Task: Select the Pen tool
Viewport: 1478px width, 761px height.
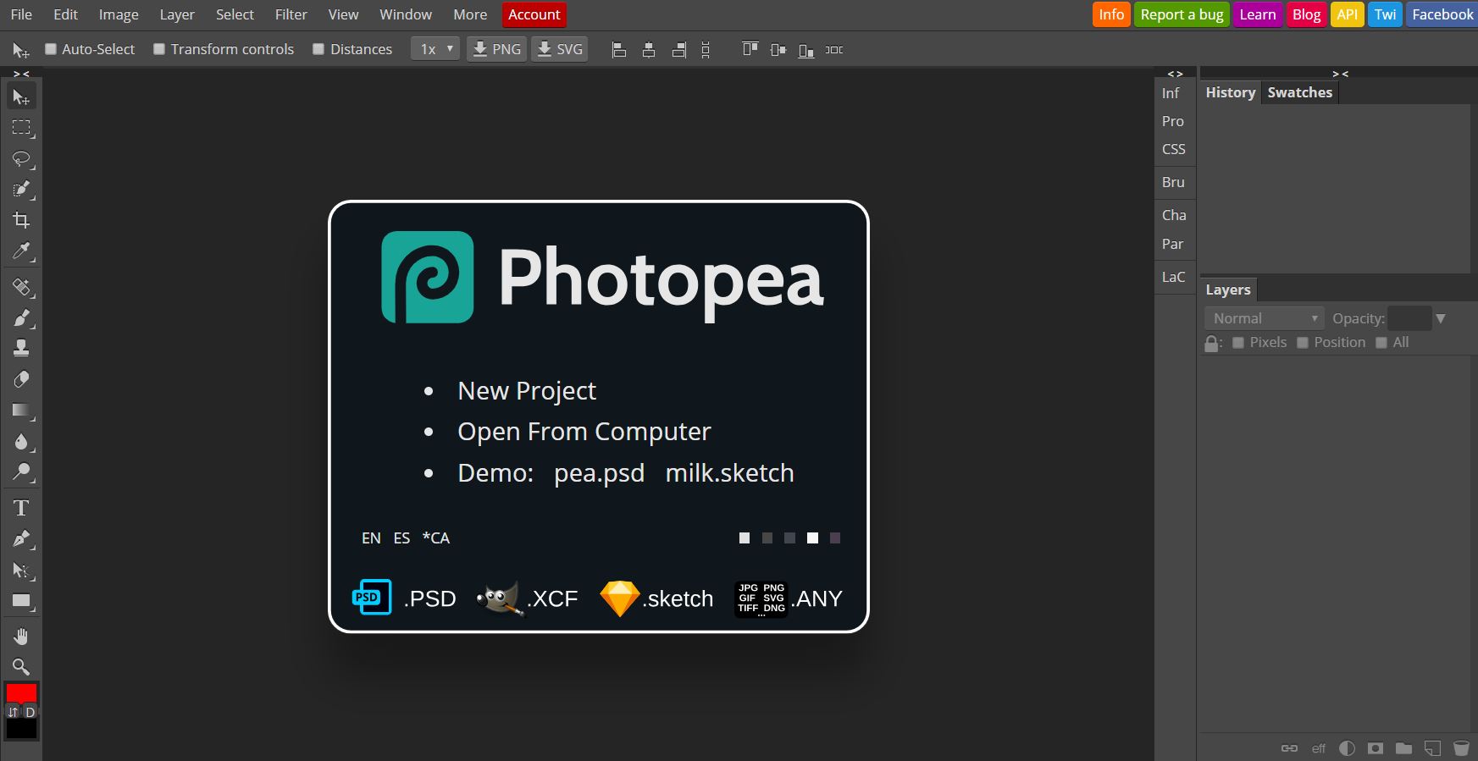Action: 21,539
